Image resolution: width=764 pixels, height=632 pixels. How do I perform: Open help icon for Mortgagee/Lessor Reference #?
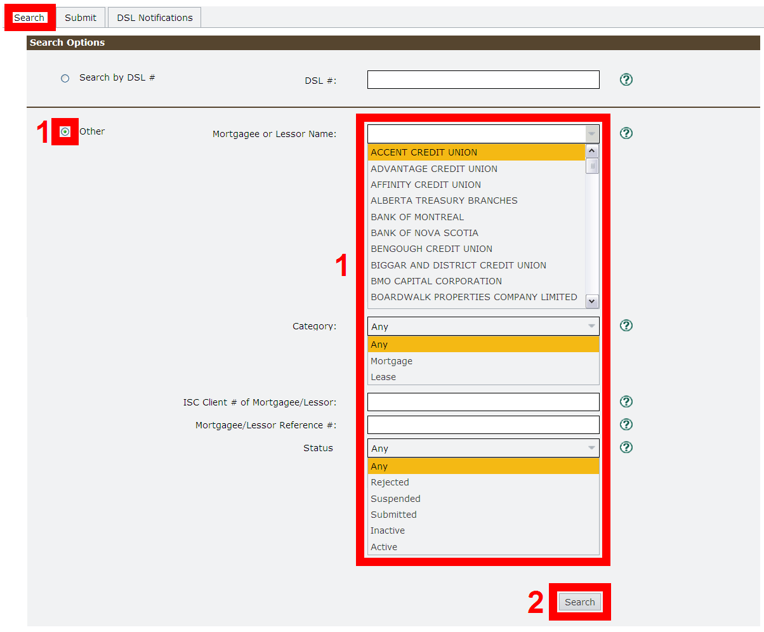[x=626, y=425]
